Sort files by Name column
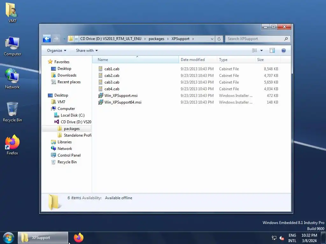Image resolution: width=326 pixels, height=244 pixels. (x=136, y=59)
